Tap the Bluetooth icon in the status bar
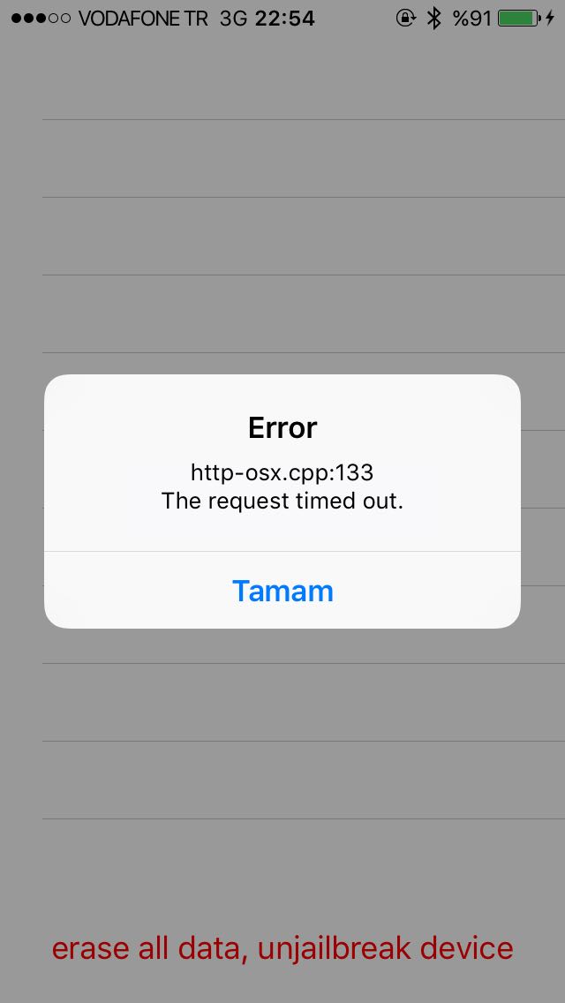Viewport: 565px width, 1003px height. pyautogui.click(x=434, y=18)
